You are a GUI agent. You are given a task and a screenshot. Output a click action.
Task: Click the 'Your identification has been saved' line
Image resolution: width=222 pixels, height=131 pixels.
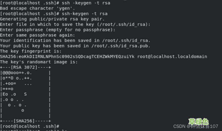(x=75, y=40)
